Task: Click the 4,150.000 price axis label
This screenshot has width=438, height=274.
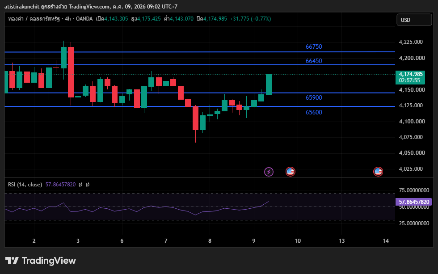Action: pyautogui.click(x=412, y=90)
